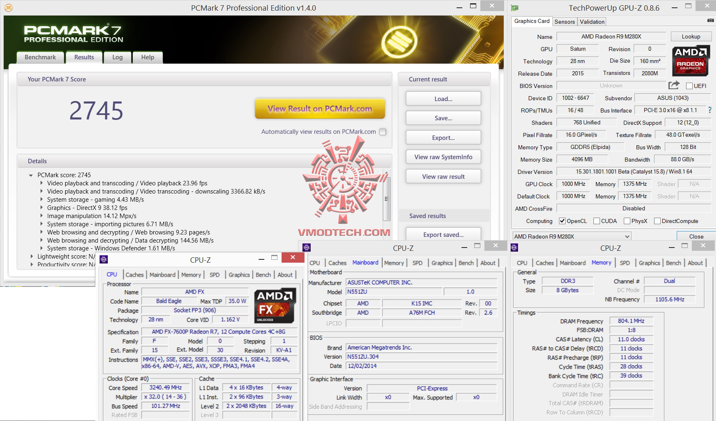Click View raw SystemInfo button
The width and height of the screenshot is (716, 421).
coord(443,157)
